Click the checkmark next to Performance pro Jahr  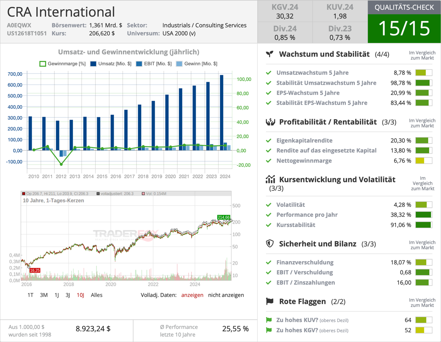(269, 215)
